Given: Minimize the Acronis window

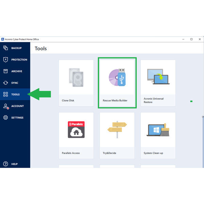Looking at the screenshot, I should click(x=183, y=39).
